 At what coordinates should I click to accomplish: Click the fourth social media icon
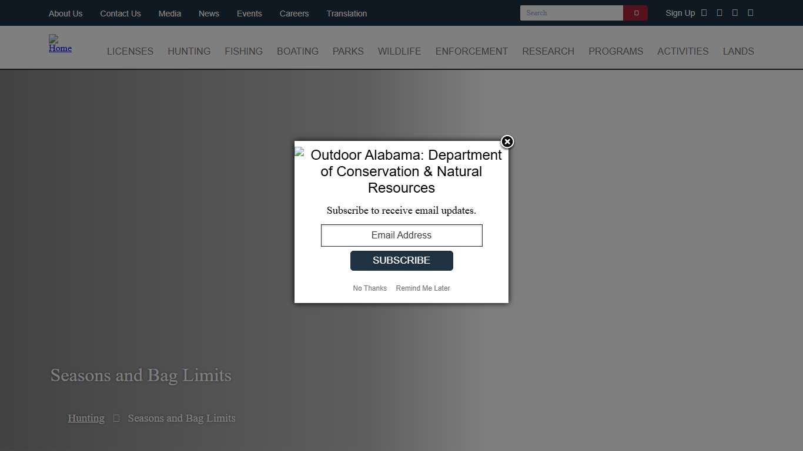[750, 12]
